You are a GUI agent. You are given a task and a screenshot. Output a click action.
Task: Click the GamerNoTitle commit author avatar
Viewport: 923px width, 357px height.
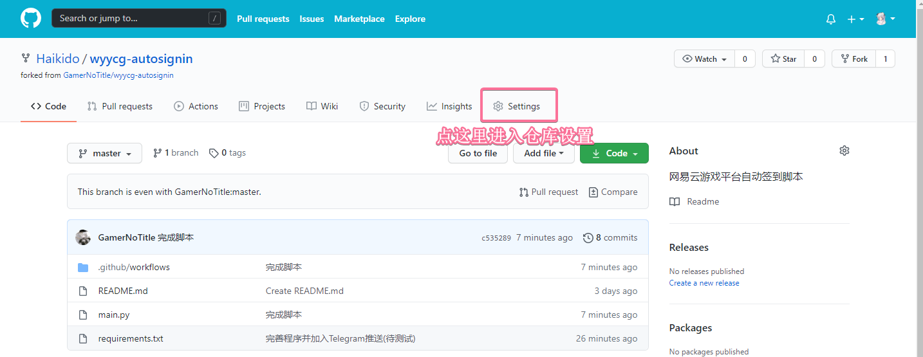click(83, 237)
